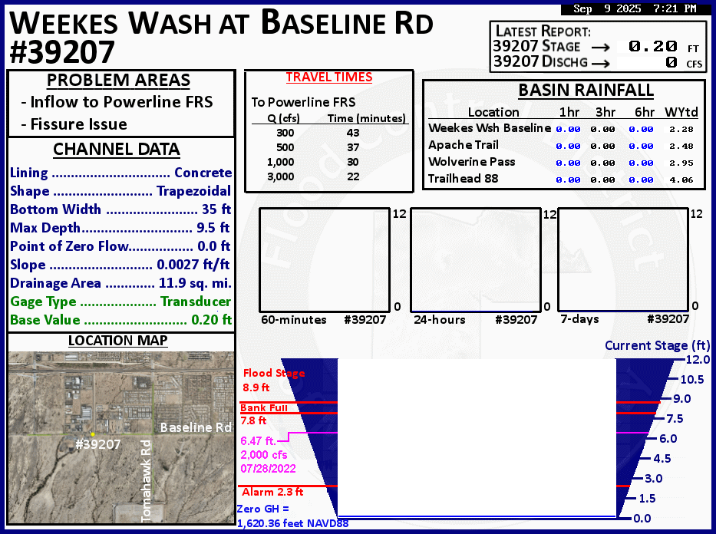The image size is (716, 534).
Task: Click the Wolverine Pass rainfall location
Action: (472, 162)
